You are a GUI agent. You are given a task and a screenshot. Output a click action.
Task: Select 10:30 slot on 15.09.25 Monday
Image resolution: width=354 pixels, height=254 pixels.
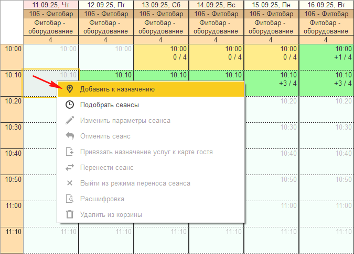point(272,135)
